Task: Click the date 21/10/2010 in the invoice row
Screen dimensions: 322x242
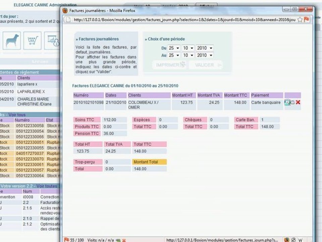Action: [x=116, y=103]
